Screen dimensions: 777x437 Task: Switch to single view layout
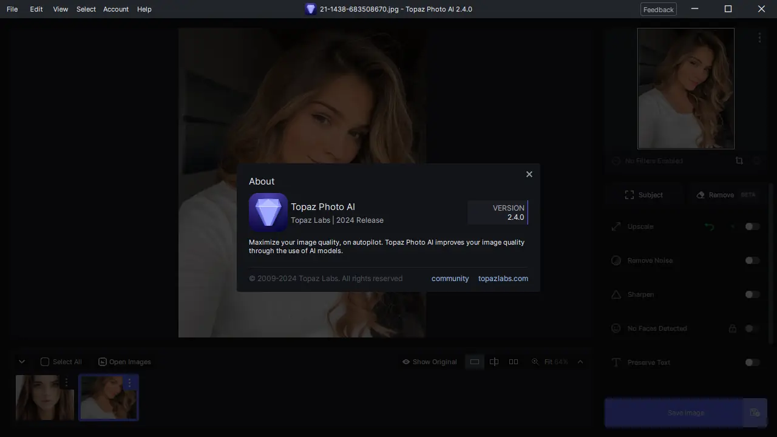pyautogui.click(x=475, y=362)
